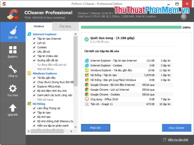Click the 100% green progress bar
Image resolution: width=194 pixels, height=145 pixels.
pos(131,27)
